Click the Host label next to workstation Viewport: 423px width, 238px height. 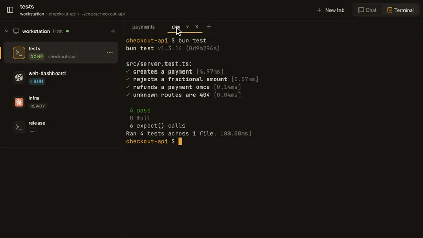pos(58,31)
